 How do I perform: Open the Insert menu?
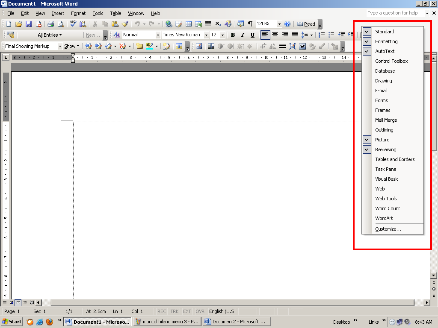click(58, 13)
